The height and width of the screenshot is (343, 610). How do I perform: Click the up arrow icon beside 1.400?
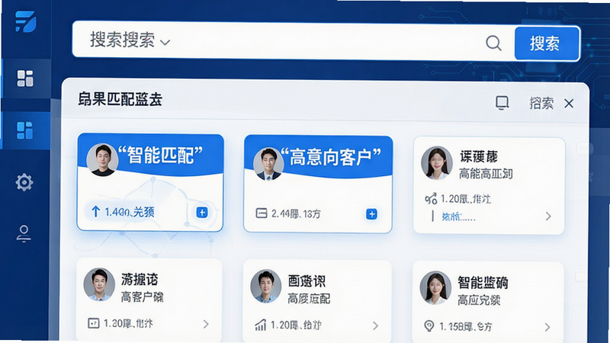click(96, 212)
